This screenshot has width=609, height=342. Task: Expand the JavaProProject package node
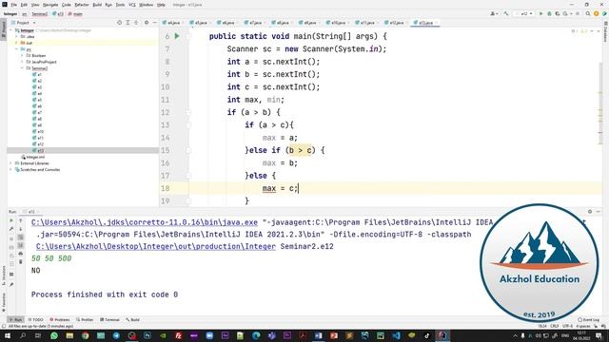(22, 62)
